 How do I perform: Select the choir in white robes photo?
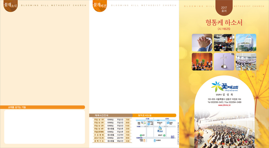[x=246, y=62]
